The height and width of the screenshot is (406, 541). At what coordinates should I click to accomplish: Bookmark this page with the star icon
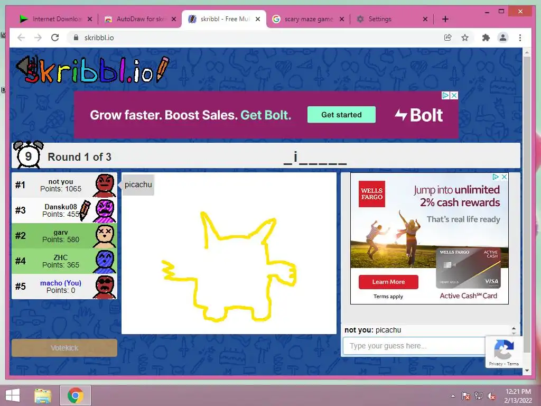pyautogui.click(x=465, y=38)
